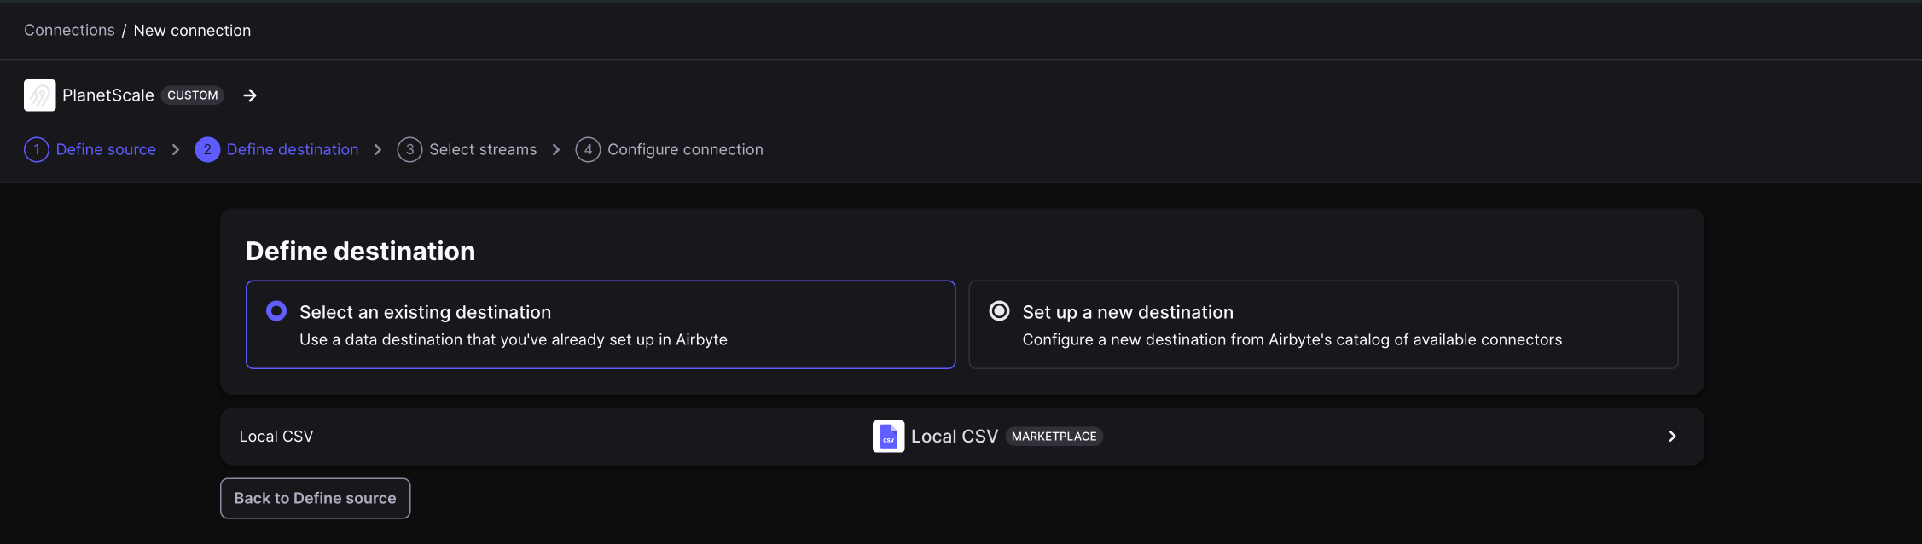The width and height of the screenshot is (1922, 544).
Task: Click chevron after Define destination step
Action: (x=378, y=150)
